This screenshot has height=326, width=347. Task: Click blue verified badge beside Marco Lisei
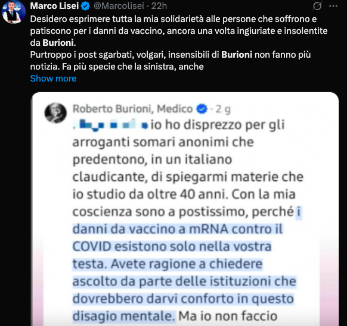[85, 6]
